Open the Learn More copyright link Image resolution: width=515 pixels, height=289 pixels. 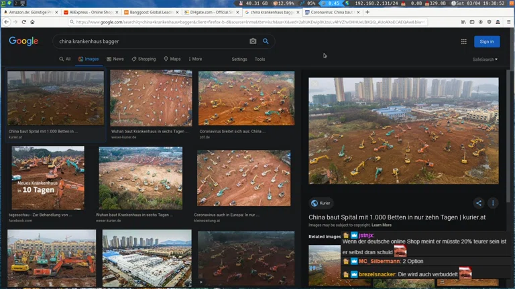pyautogui.click(x=382, y=225)
